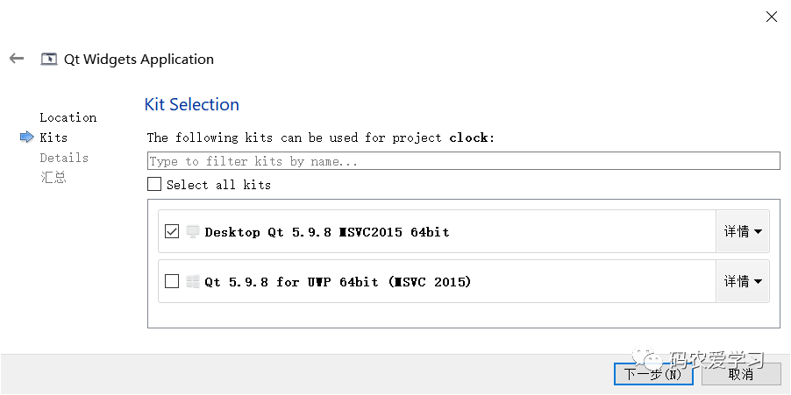Select the Location step in the sidebar
This screenshot has height=395, width=791.
68,117
